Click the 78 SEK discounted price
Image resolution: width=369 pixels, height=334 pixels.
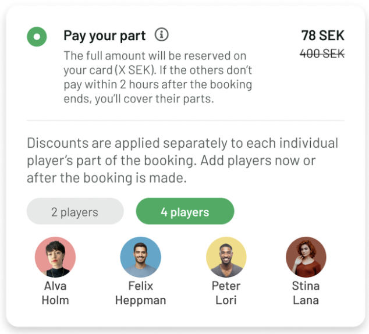pyautogui.click(x=322, y=35)
